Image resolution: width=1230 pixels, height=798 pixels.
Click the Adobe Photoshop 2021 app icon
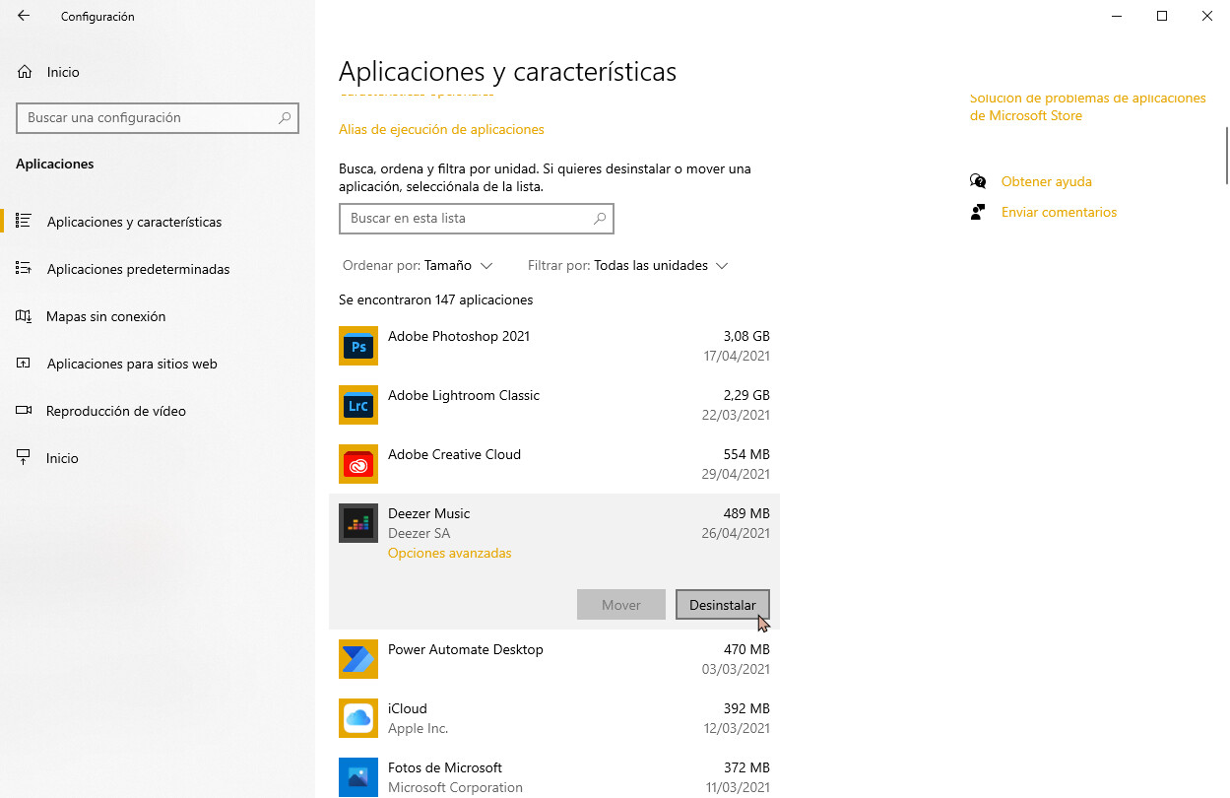(358, 346)
